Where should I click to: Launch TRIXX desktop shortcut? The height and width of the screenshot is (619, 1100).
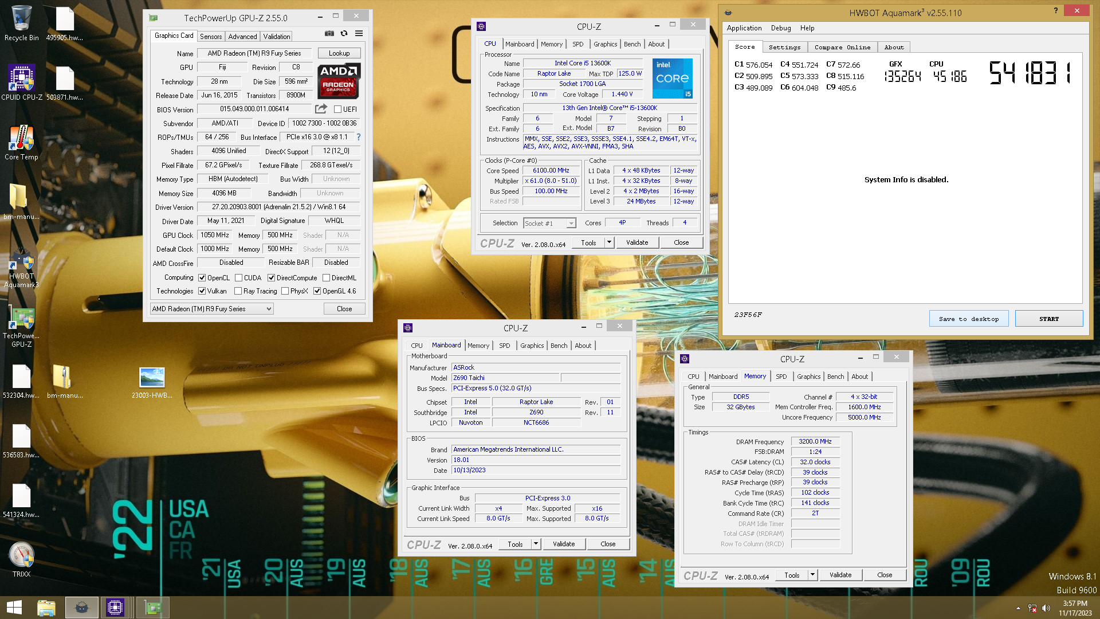(x=22, y=559)
